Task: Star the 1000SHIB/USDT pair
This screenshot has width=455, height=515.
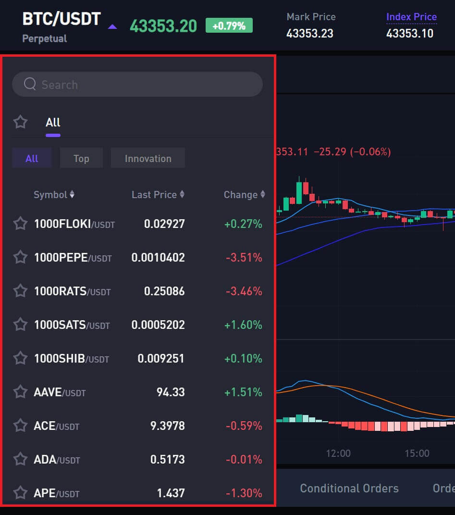Action: coord(20,358)
